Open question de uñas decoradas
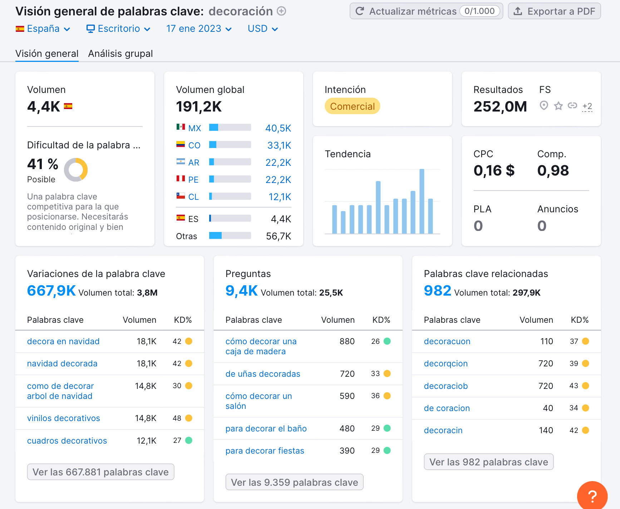Image resolution: width=620 pixels, height=509 pixels. pos(263,374)
